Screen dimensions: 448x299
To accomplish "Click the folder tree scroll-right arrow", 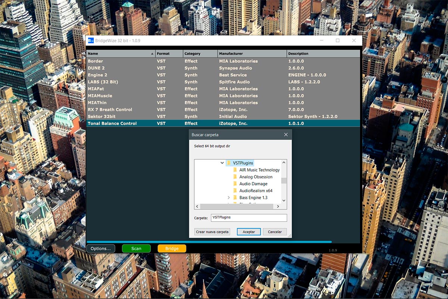I will click(278, 206).
